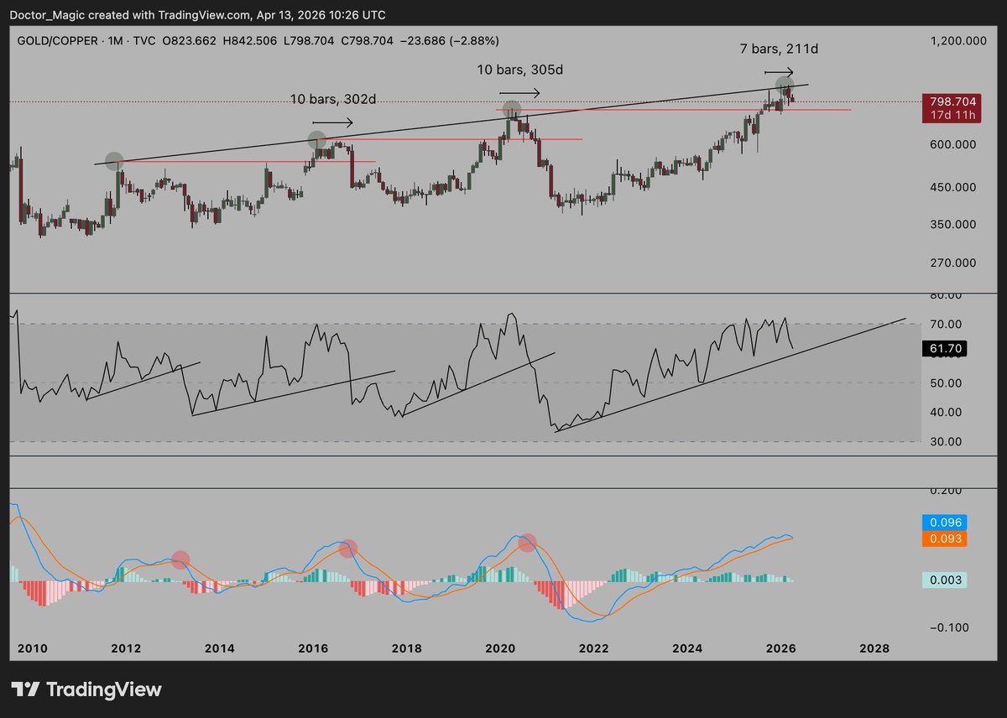Click the 2028 time axis label
The height and width of the screenshot is (718, 1007).
coord(874,648)
